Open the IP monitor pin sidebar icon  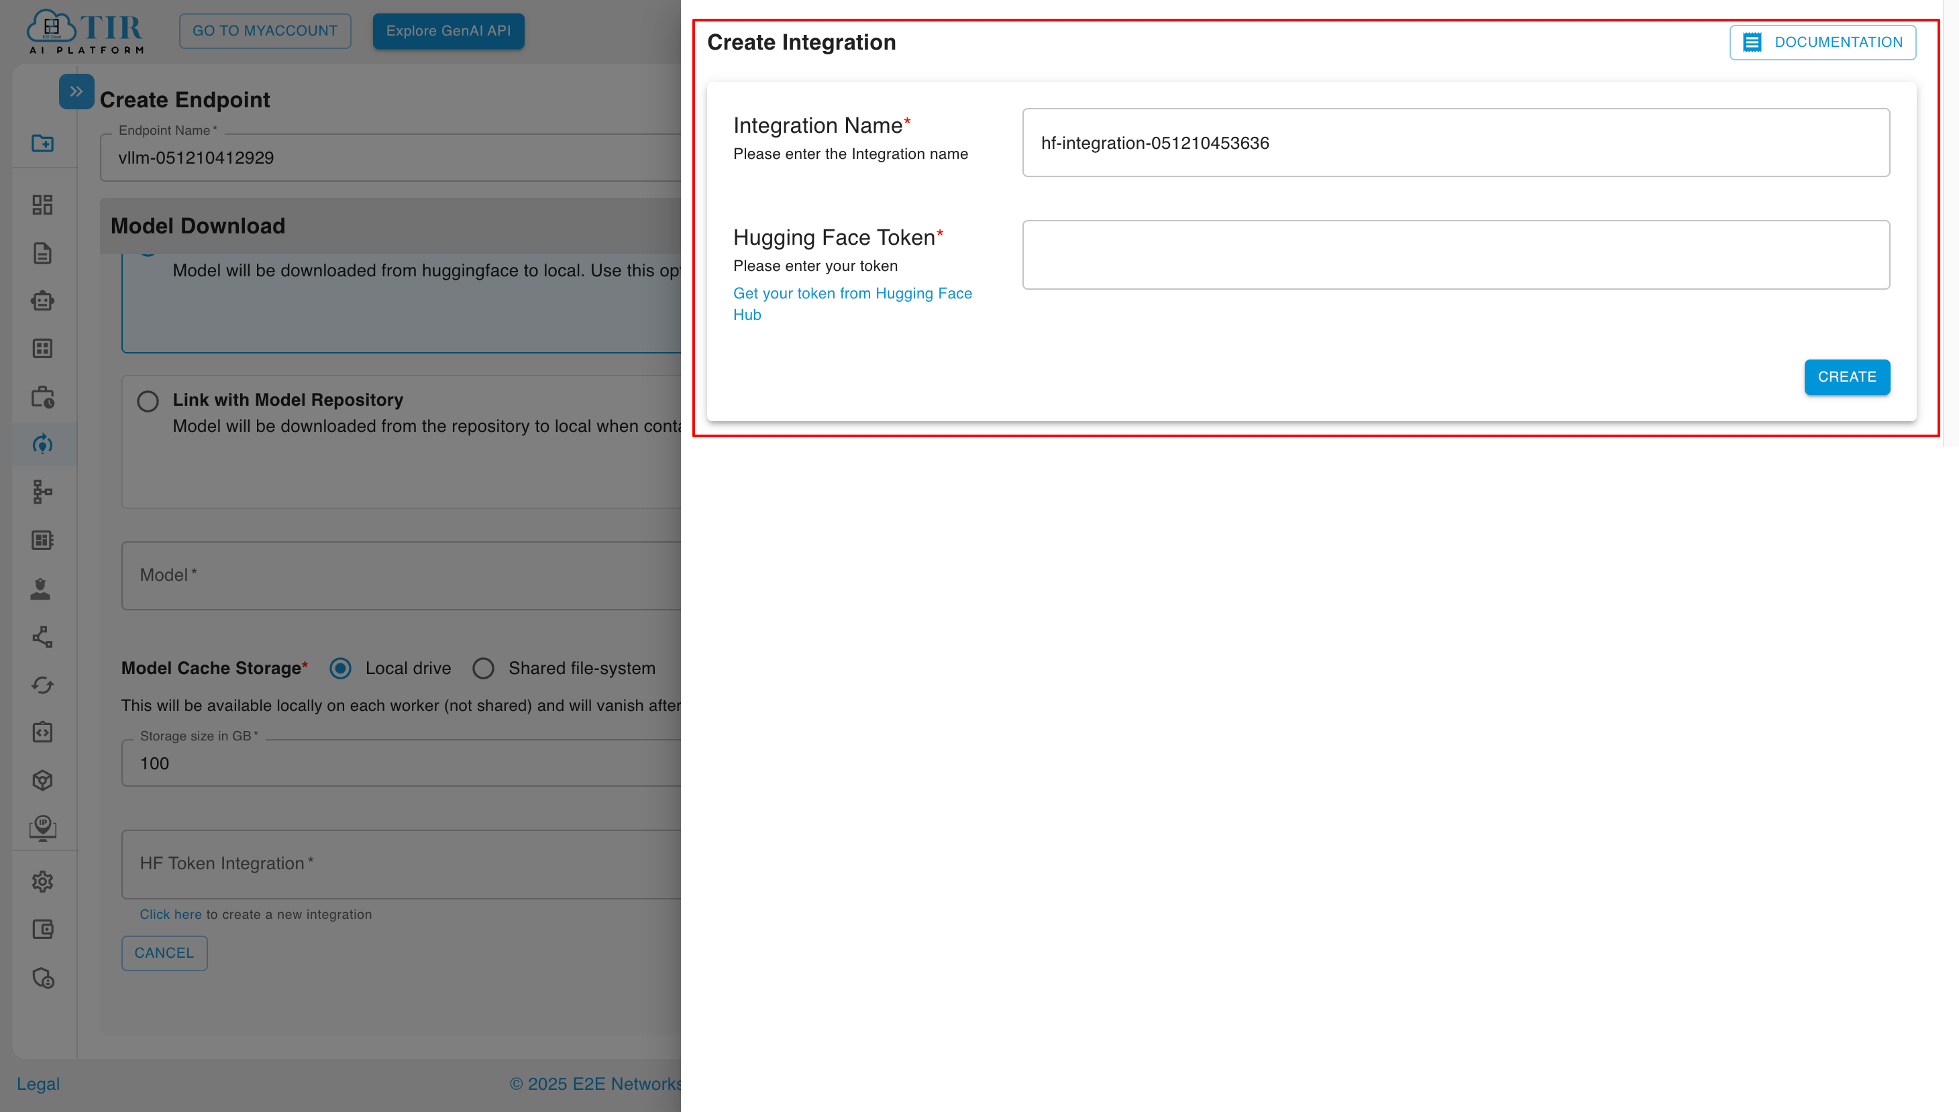point(42,829)
